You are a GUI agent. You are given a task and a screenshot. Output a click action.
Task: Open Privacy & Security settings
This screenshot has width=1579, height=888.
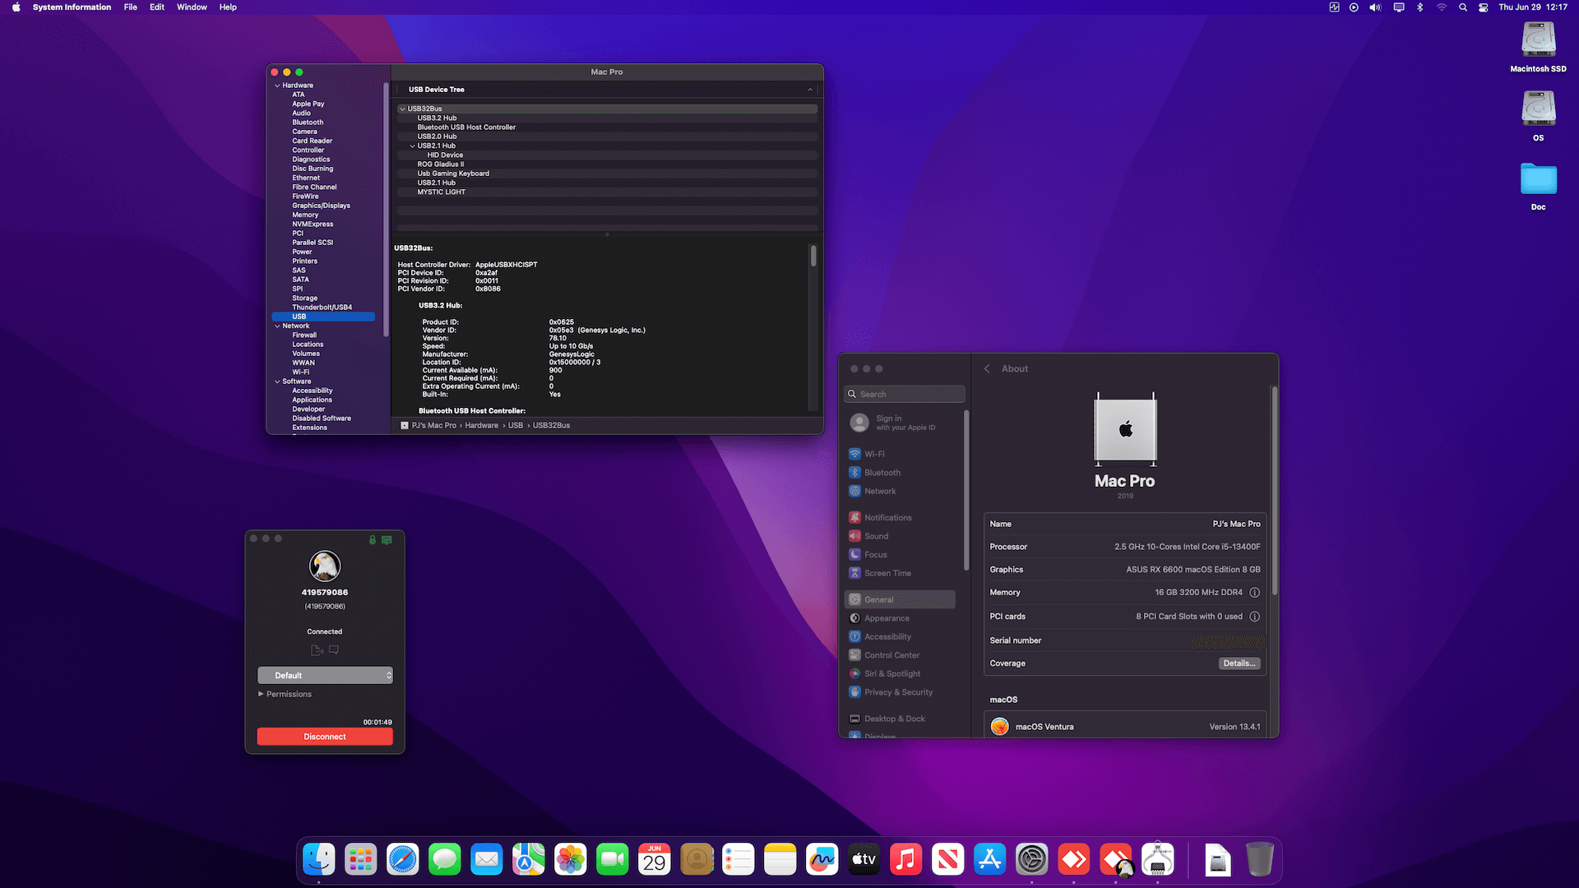click(x=900, y=692)
